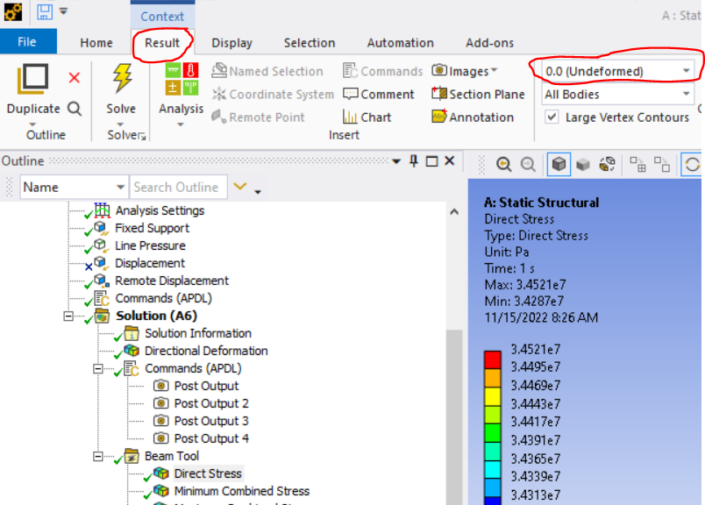Open the Outline panel options arrow
Screen dimensions: 705x505
[x=396, y=161]
